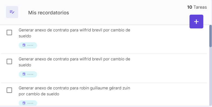The height and width of the screenshot is (107, 212).
Task: Check the second wilfrid brevil reminder checkbox
Action: [9, 61]
